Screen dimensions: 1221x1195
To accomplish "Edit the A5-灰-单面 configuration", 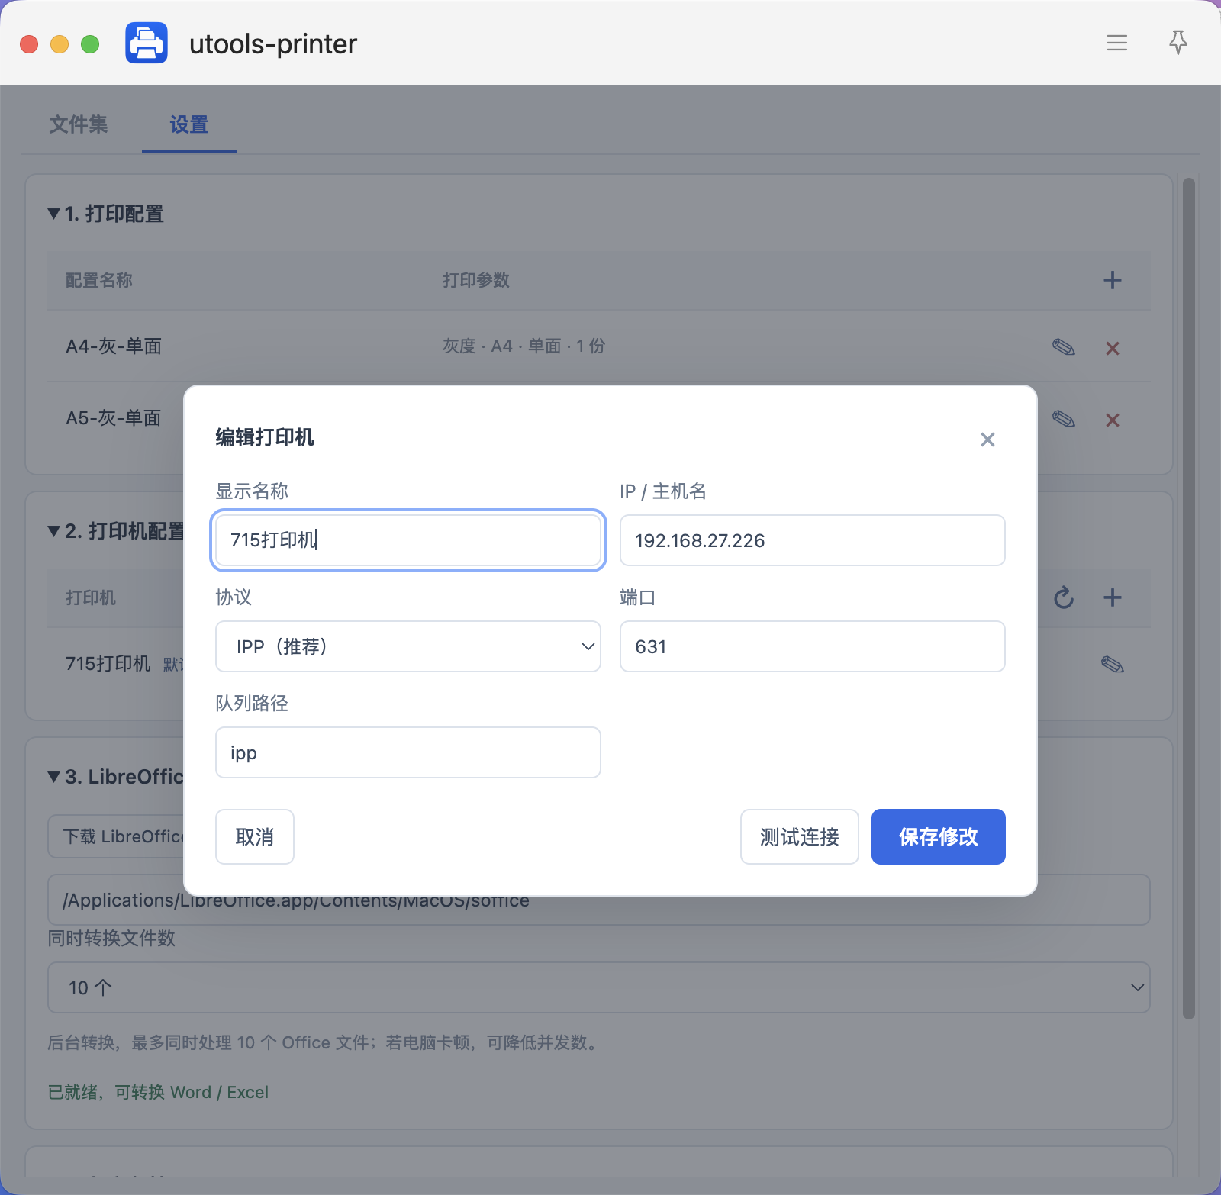I will pos(1064,419).
